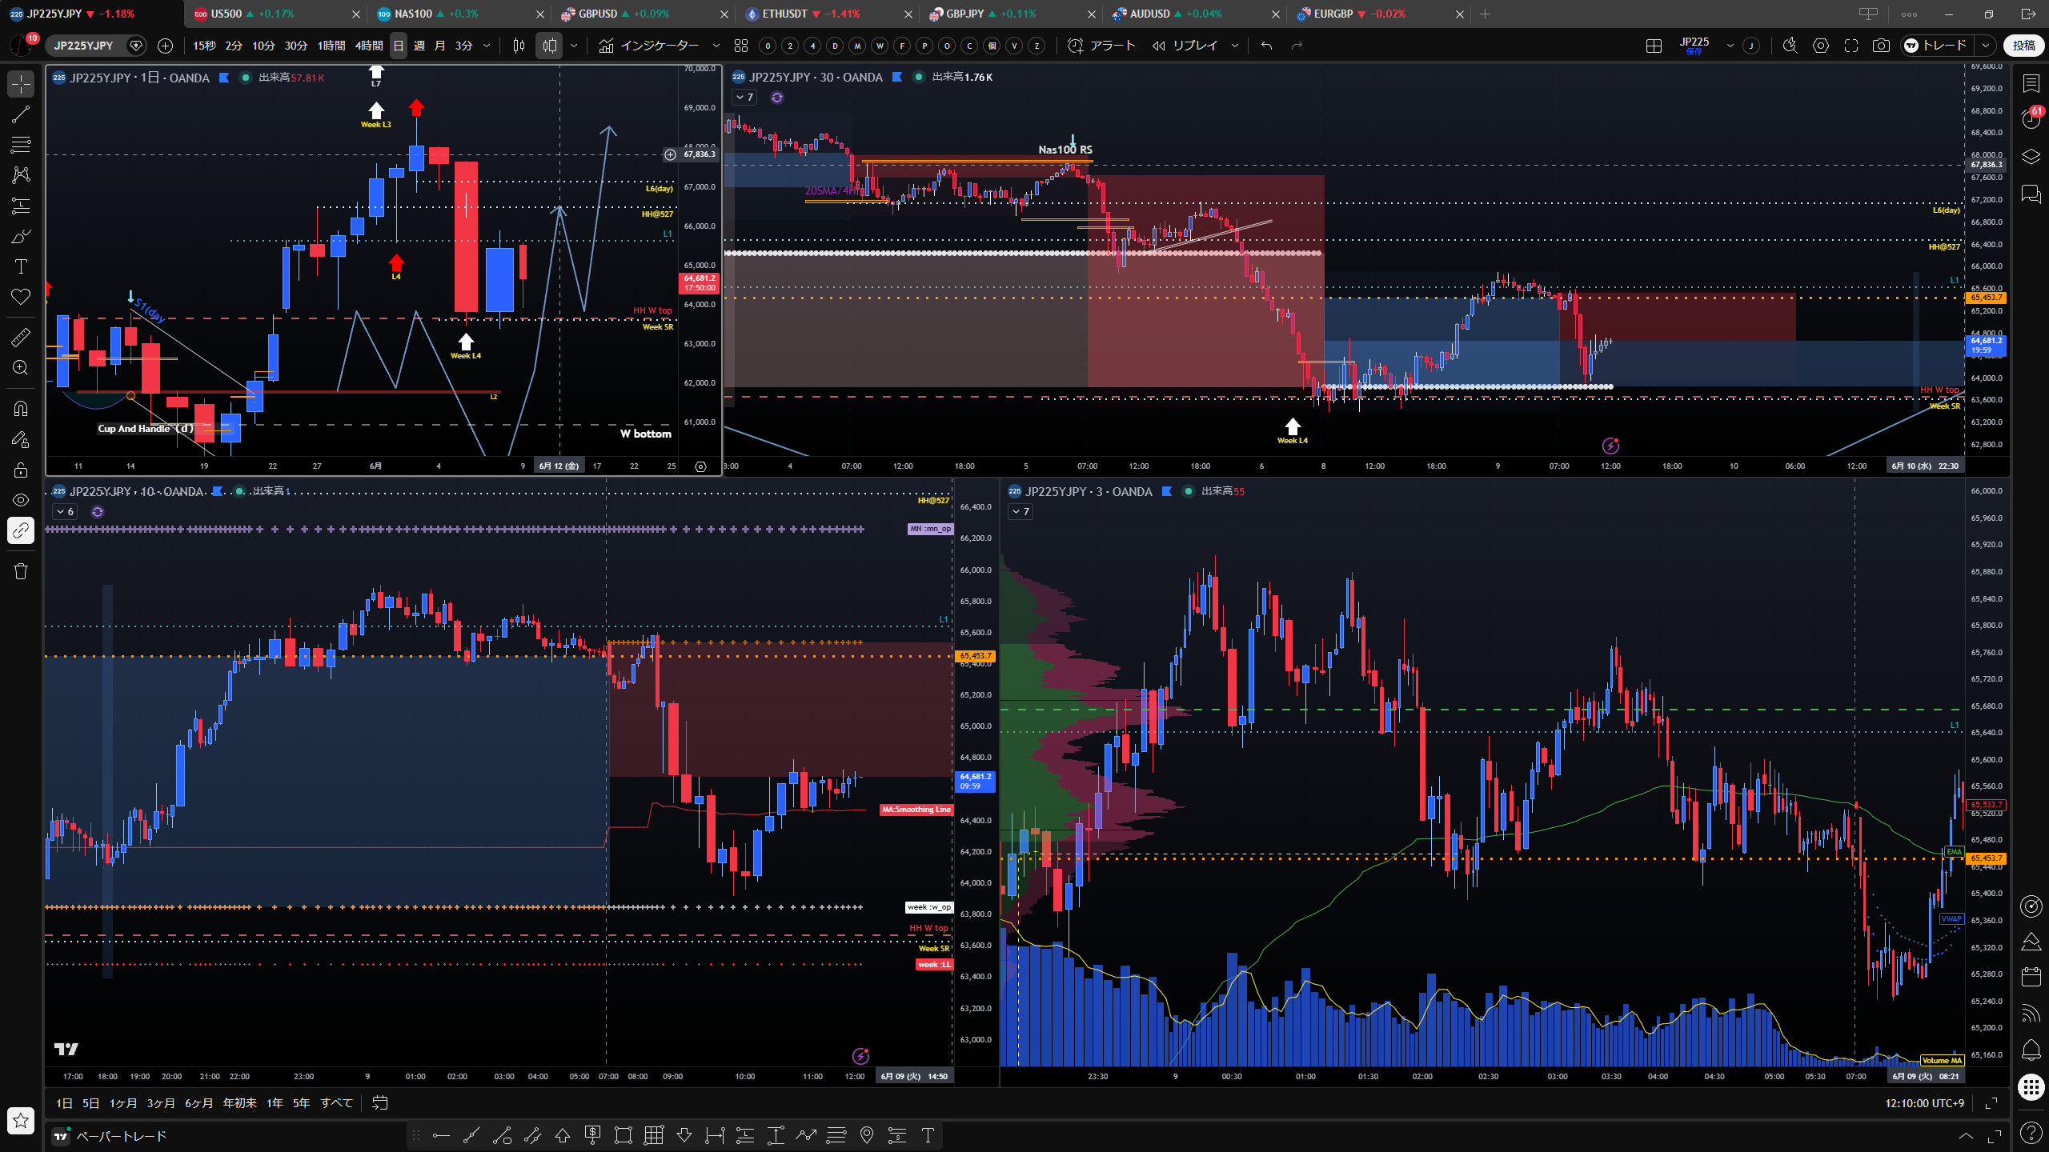This screenshot has width=2049, height=1152.
Task: Click the 65,453.7 orange price label on 30-minute chart
Action: point(1986,298)
